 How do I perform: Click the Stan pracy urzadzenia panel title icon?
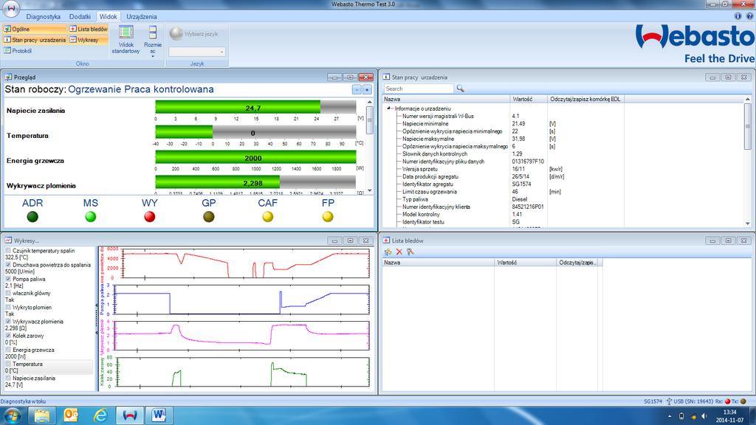click(386, 77)
